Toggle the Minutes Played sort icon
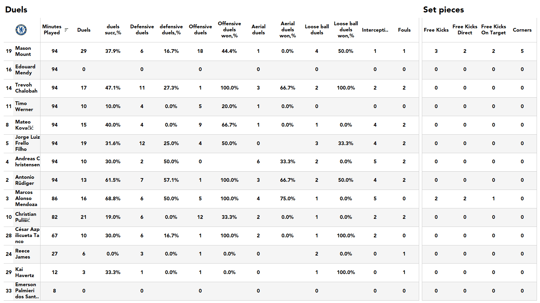This screenshot has height=303, width=540. (x=66, y=30)
